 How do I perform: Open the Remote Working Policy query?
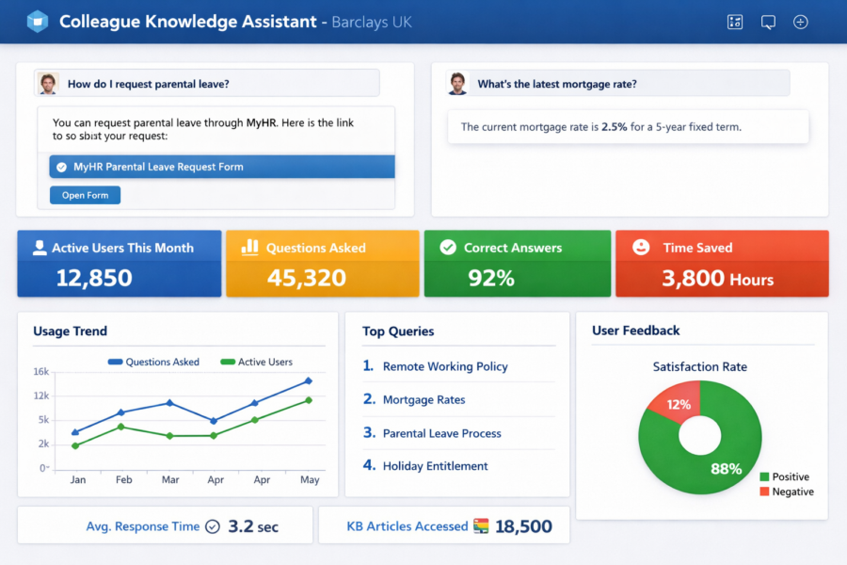point(445,366)
